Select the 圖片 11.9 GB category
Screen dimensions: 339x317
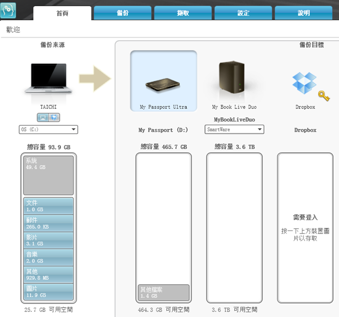coord(49,291)
